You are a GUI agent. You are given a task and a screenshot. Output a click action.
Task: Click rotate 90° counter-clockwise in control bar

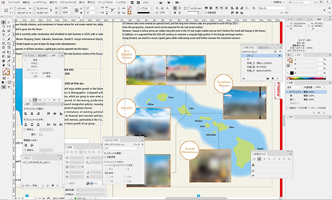(x=107, y=8)
